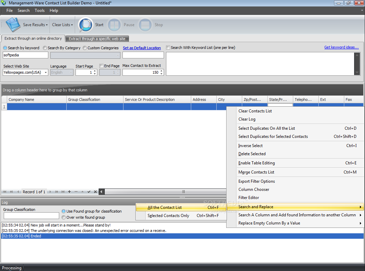
Task: Click the keyword input field with softpedia
Action: pyautogui.click(x=26, y=55)
